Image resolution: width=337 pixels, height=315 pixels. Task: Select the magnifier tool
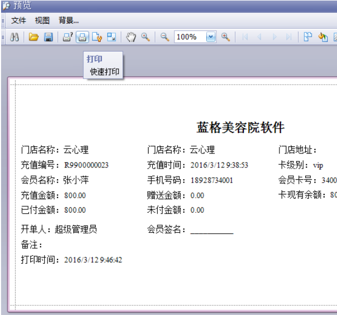[x=145, y=37]
